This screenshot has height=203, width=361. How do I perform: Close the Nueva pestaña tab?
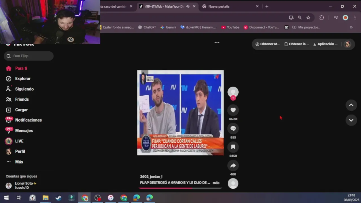pyautogui.click(x=257, y=6)
